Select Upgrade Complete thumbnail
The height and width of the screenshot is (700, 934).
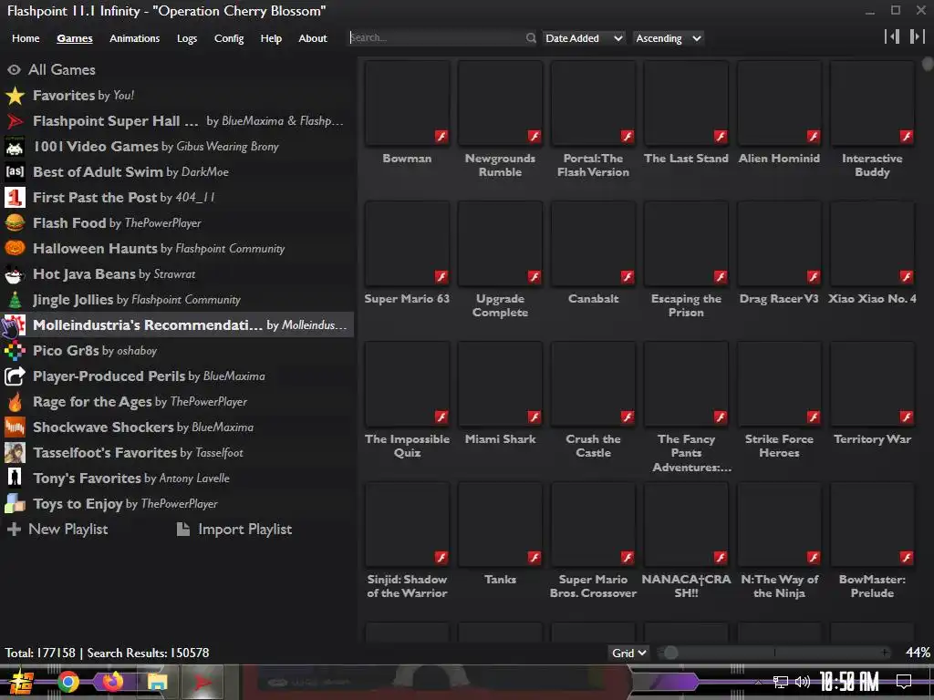pyautogui.click(x=501, y=244)
